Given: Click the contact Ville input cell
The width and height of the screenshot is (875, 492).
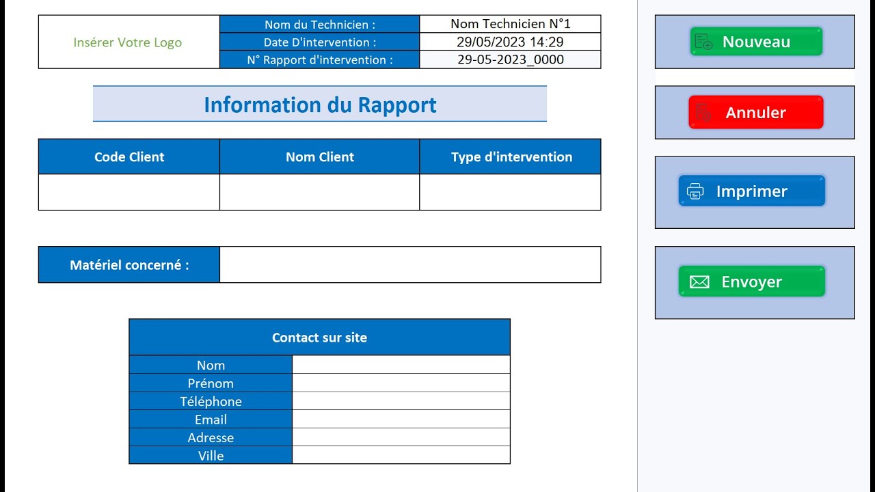Looking at the screenshot, I should pos(401,455).
